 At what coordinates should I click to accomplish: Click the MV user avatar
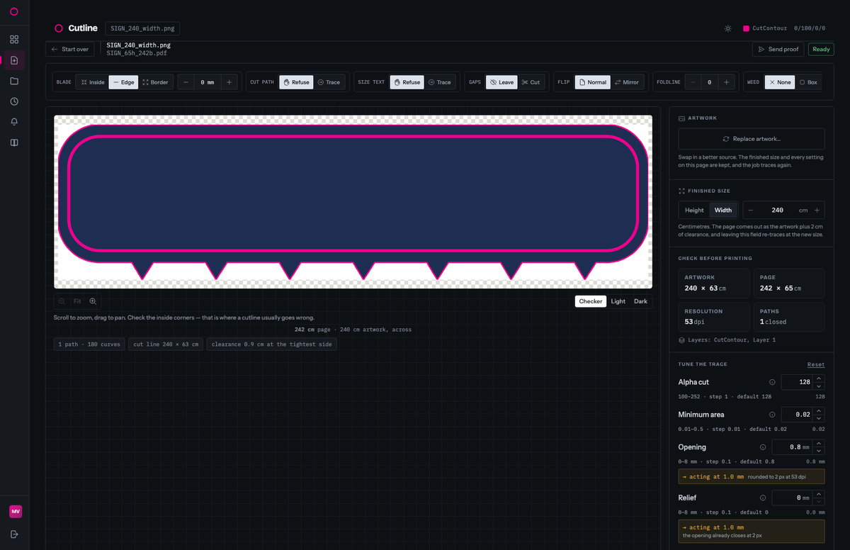(x=15, y=512)
